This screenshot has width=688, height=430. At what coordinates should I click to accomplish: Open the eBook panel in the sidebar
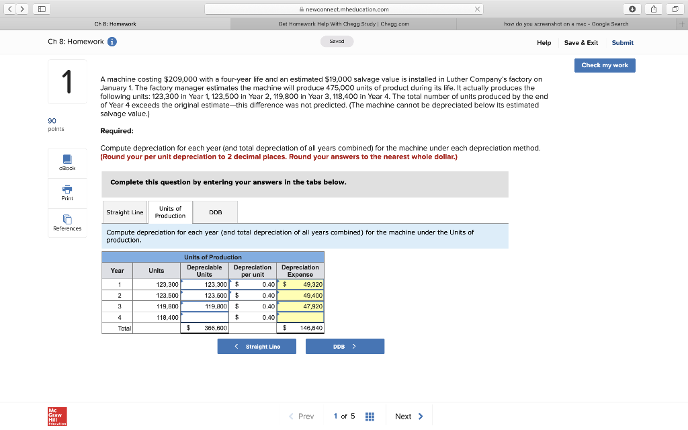(x=67, y=163)
